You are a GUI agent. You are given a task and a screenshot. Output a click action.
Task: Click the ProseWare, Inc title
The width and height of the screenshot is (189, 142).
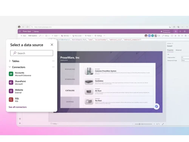coord(70,58)
